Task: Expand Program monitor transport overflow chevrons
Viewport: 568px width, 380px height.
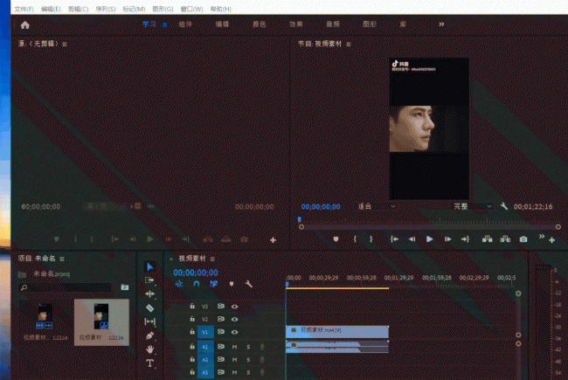Action: tap(542, 237)
